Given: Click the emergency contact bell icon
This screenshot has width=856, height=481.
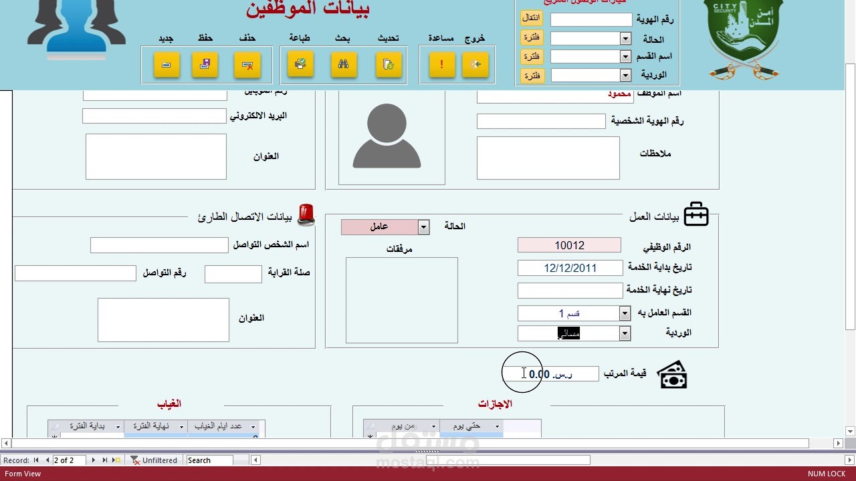Looking at the screenshot, I should click(x=306, y=214).
